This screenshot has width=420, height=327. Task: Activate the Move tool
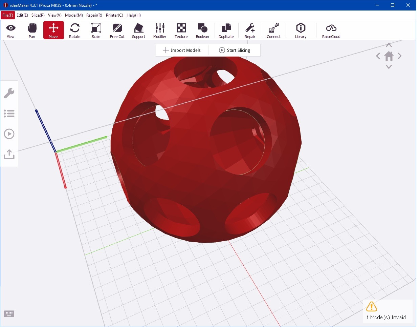pos(53,30)
